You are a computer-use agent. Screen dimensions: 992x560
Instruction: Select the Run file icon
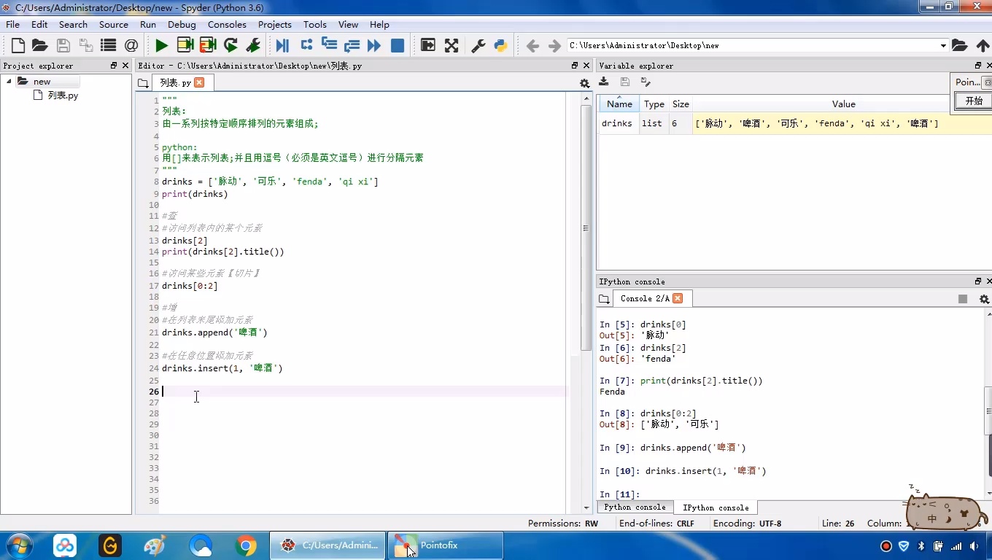pyautogui.click(x=160, y=45)
